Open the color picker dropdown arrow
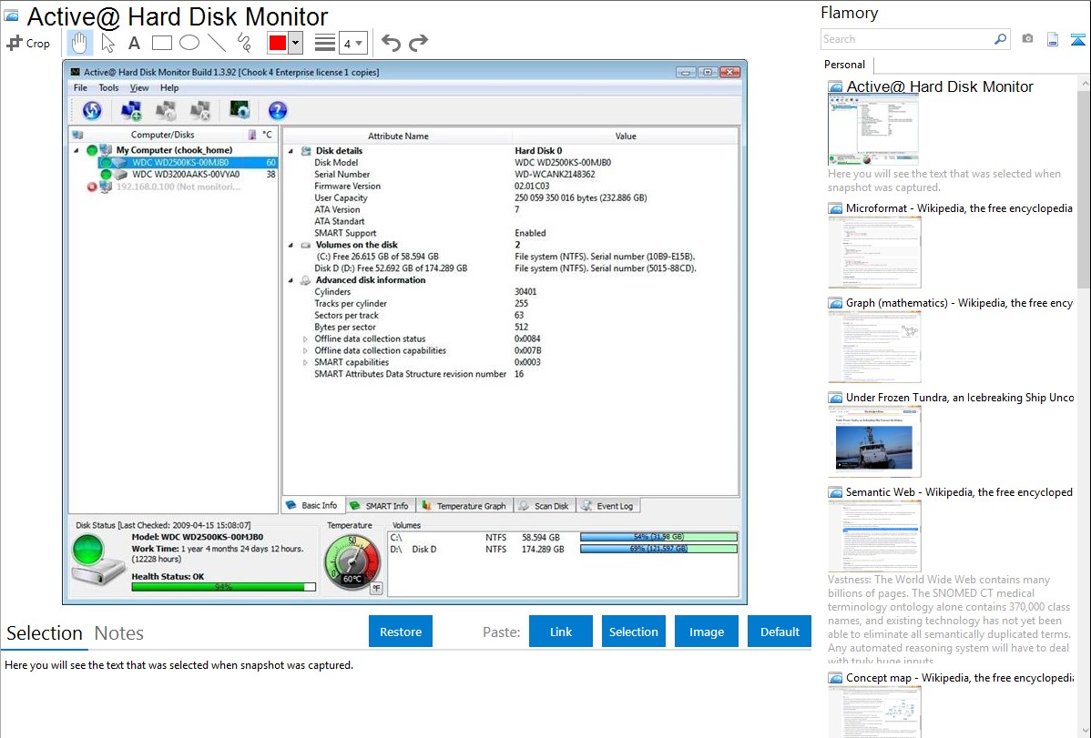1091x738 pixels. point(295,43)
